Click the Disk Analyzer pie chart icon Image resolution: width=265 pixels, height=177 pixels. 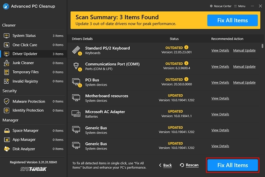pos(6,149)
